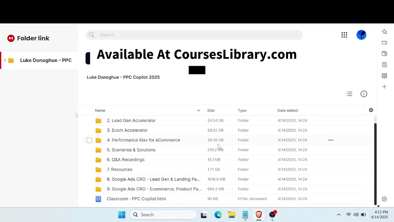Open the sidebar wallet icon
Viewport: 394px width, 222px height.
point(384,54)
